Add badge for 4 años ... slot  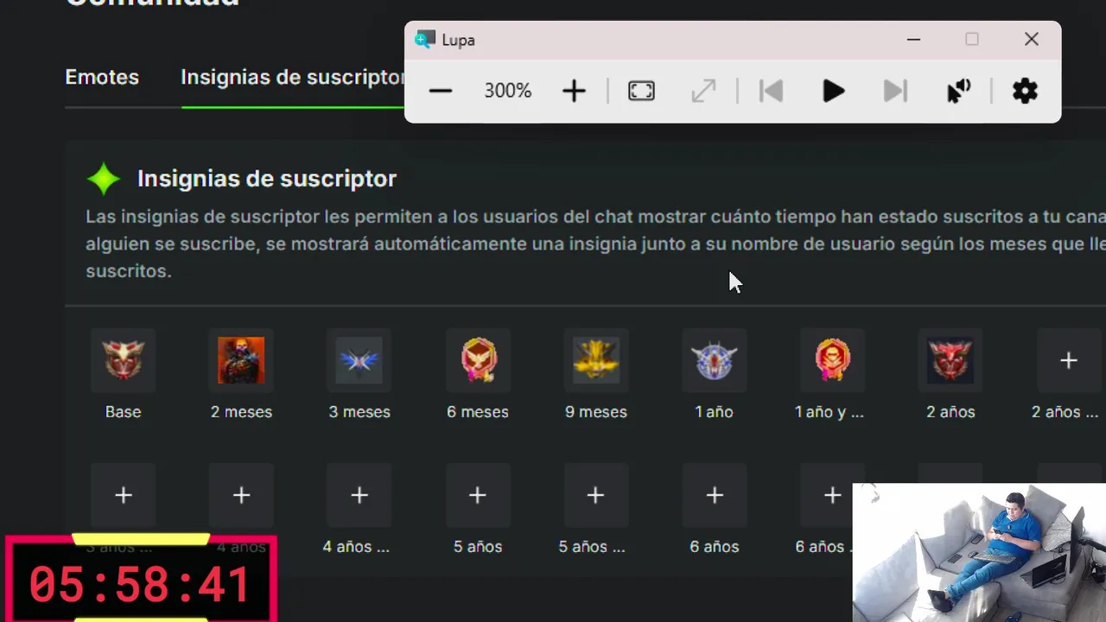tap(359, 495)
